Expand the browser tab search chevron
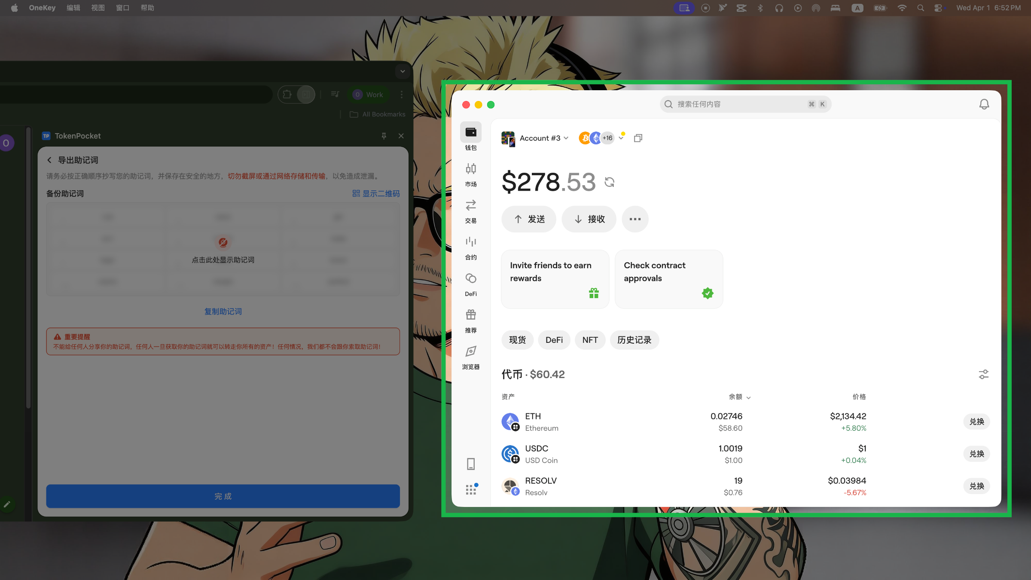Viewport: 1031px width, 580px height. [x=403, y=71]
